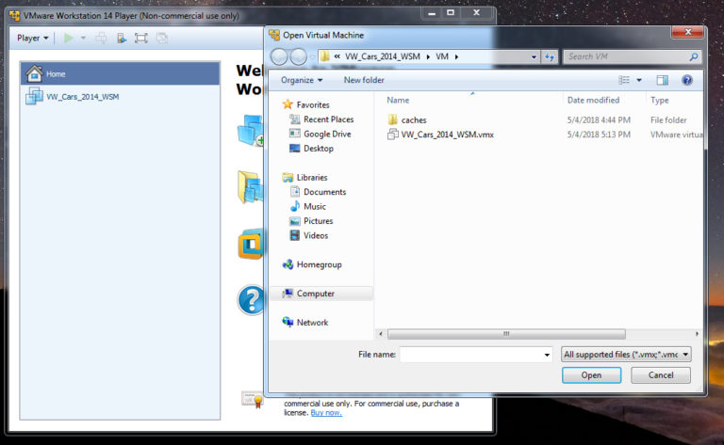
Task: Go to Google Drive in Favorites
Action: click(x=327, y=134)
